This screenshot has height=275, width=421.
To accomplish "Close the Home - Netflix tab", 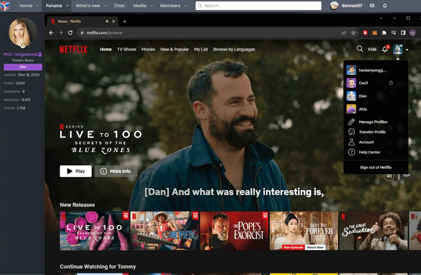I will tap(113, 21).
